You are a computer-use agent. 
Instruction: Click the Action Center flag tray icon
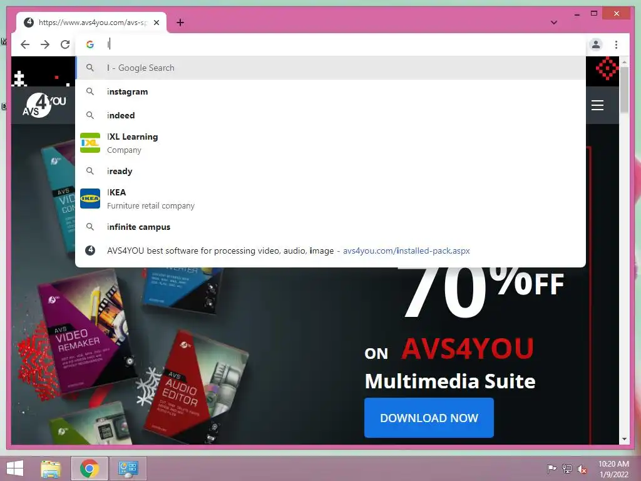[551, 468]
